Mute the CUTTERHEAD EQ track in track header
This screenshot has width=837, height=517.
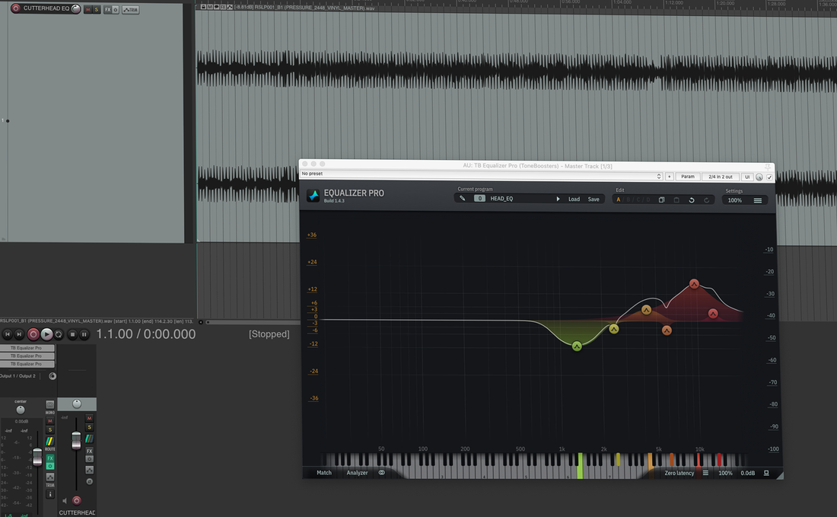click(x=88, y=10)
